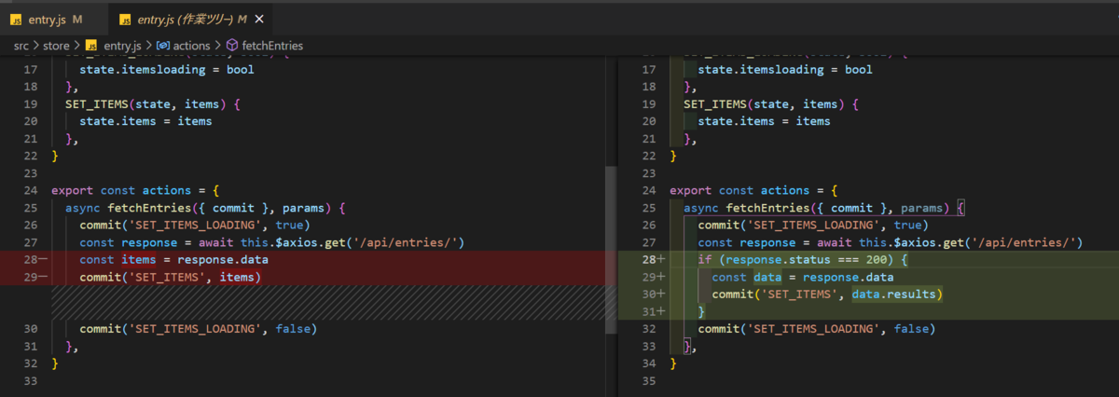Click 'SET_ITEMS(state, items) {' in right pane

click(x=771, y=103)
